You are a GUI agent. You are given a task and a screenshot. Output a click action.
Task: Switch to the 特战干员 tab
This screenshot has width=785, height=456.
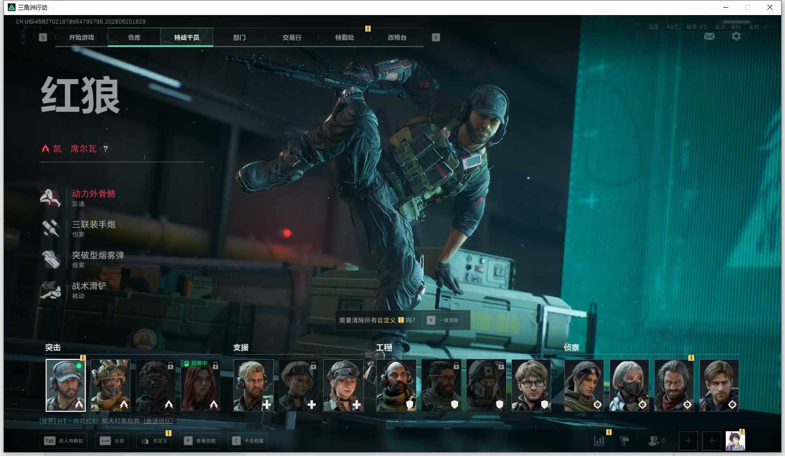pos(187,37)
